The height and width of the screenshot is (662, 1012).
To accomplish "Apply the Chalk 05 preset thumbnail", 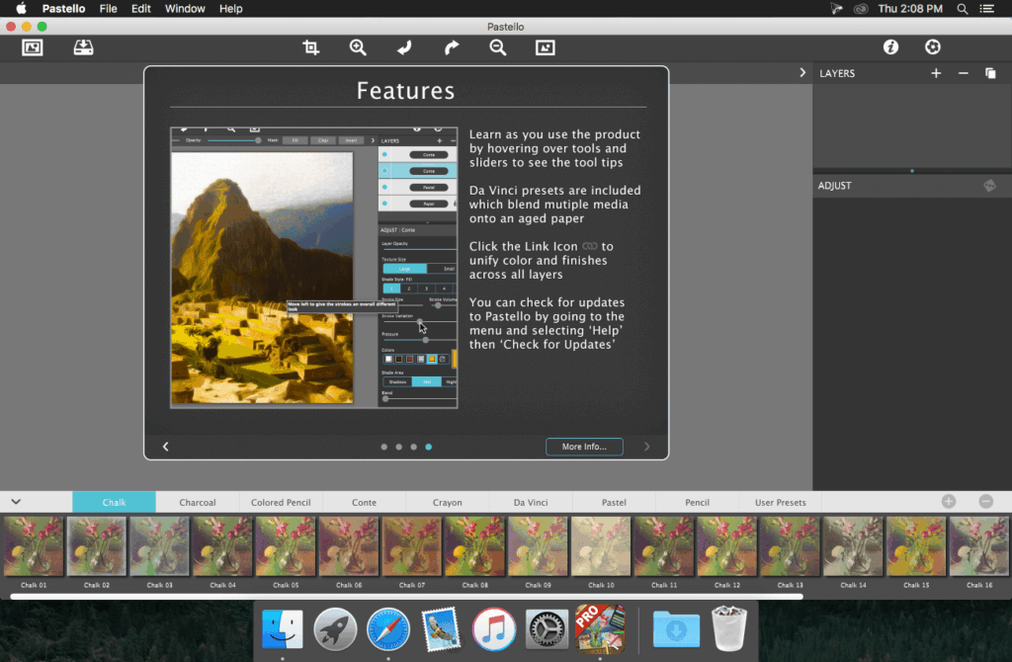I will 286,545.
